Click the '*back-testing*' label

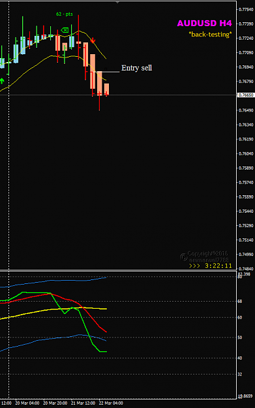coord(210,35)
